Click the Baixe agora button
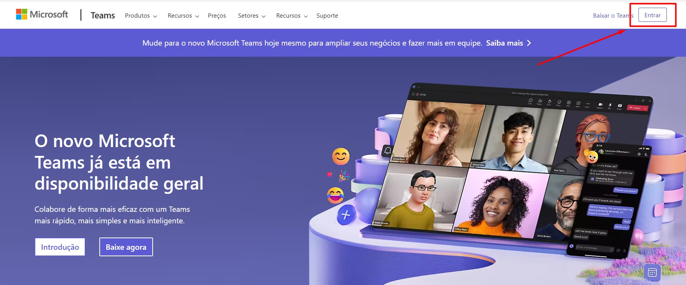The width and height of the screenshot is (686, 285). click(126, 247)
